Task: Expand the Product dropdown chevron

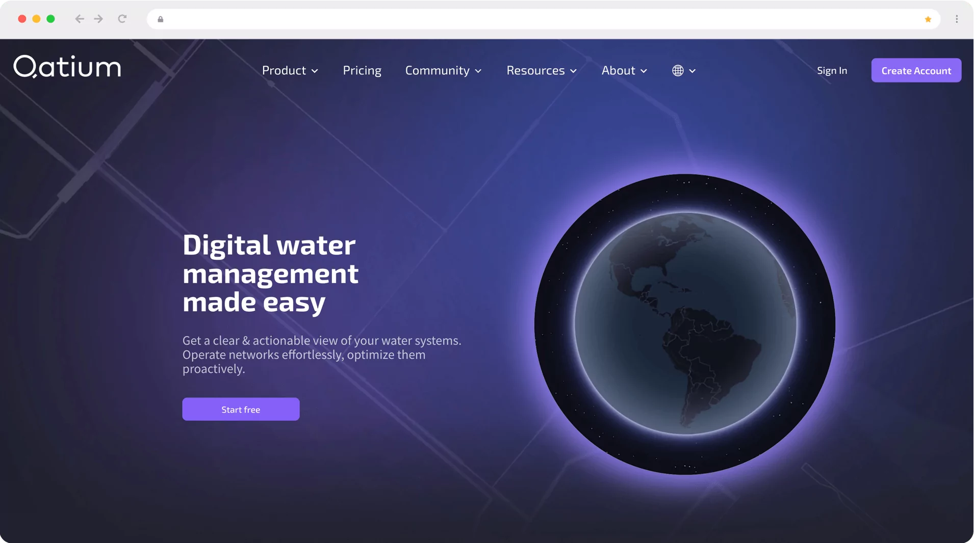Action: click(x=315, y=71)
